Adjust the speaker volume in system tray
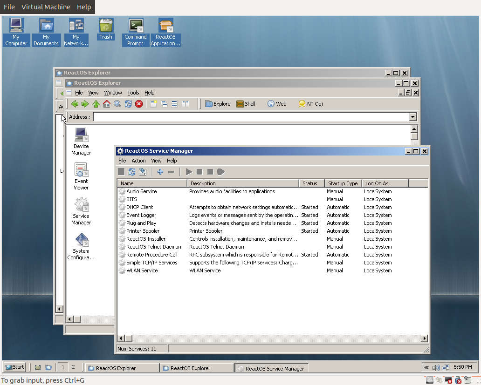This screenshot has width=481, height=385. click(437, 367)
